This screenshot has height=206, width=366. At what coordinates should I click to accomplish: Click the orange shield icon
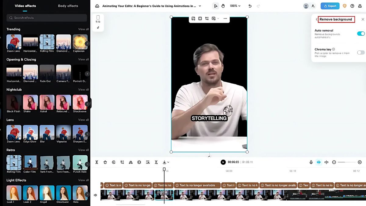coord(345,6)
